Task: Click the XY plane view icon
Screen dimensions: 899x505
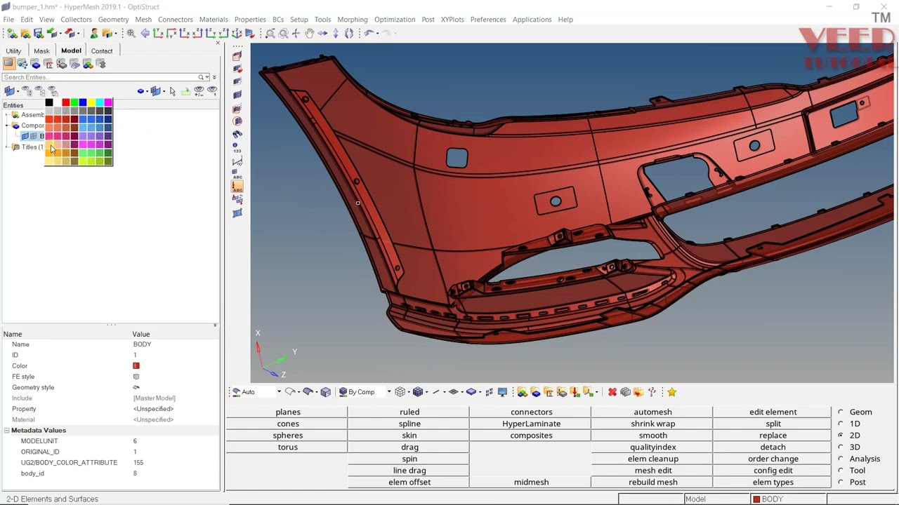Action: (x=159, y=33)
